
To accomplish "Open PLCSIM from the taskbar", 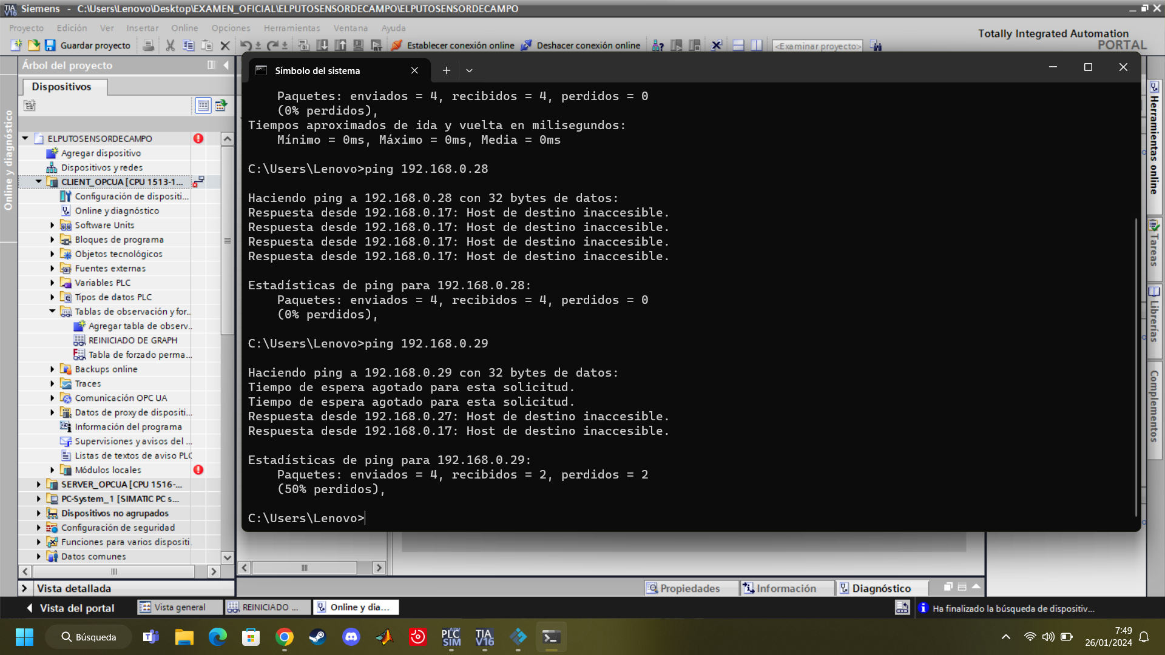I will tap(451, 637).
